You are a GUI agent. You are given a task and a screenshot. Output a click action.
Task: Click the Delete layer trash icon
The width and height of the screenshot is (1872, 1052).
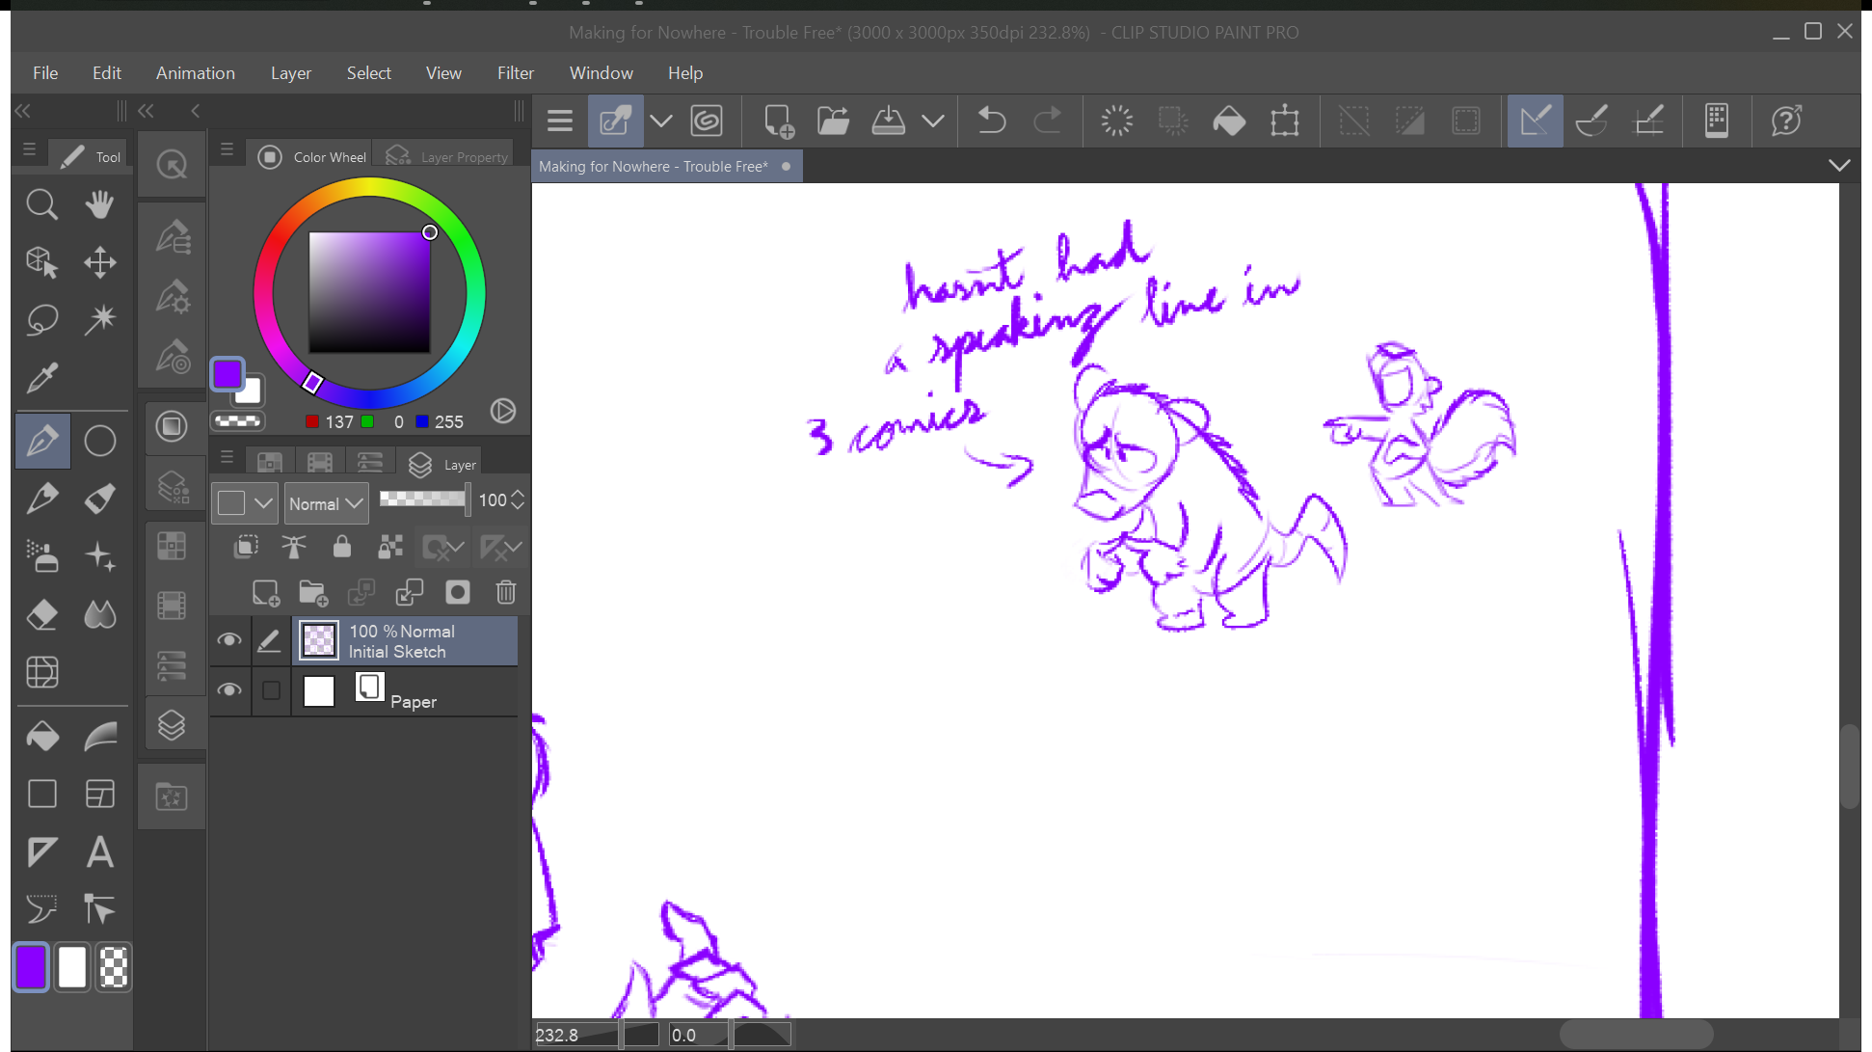coord(506,592)
